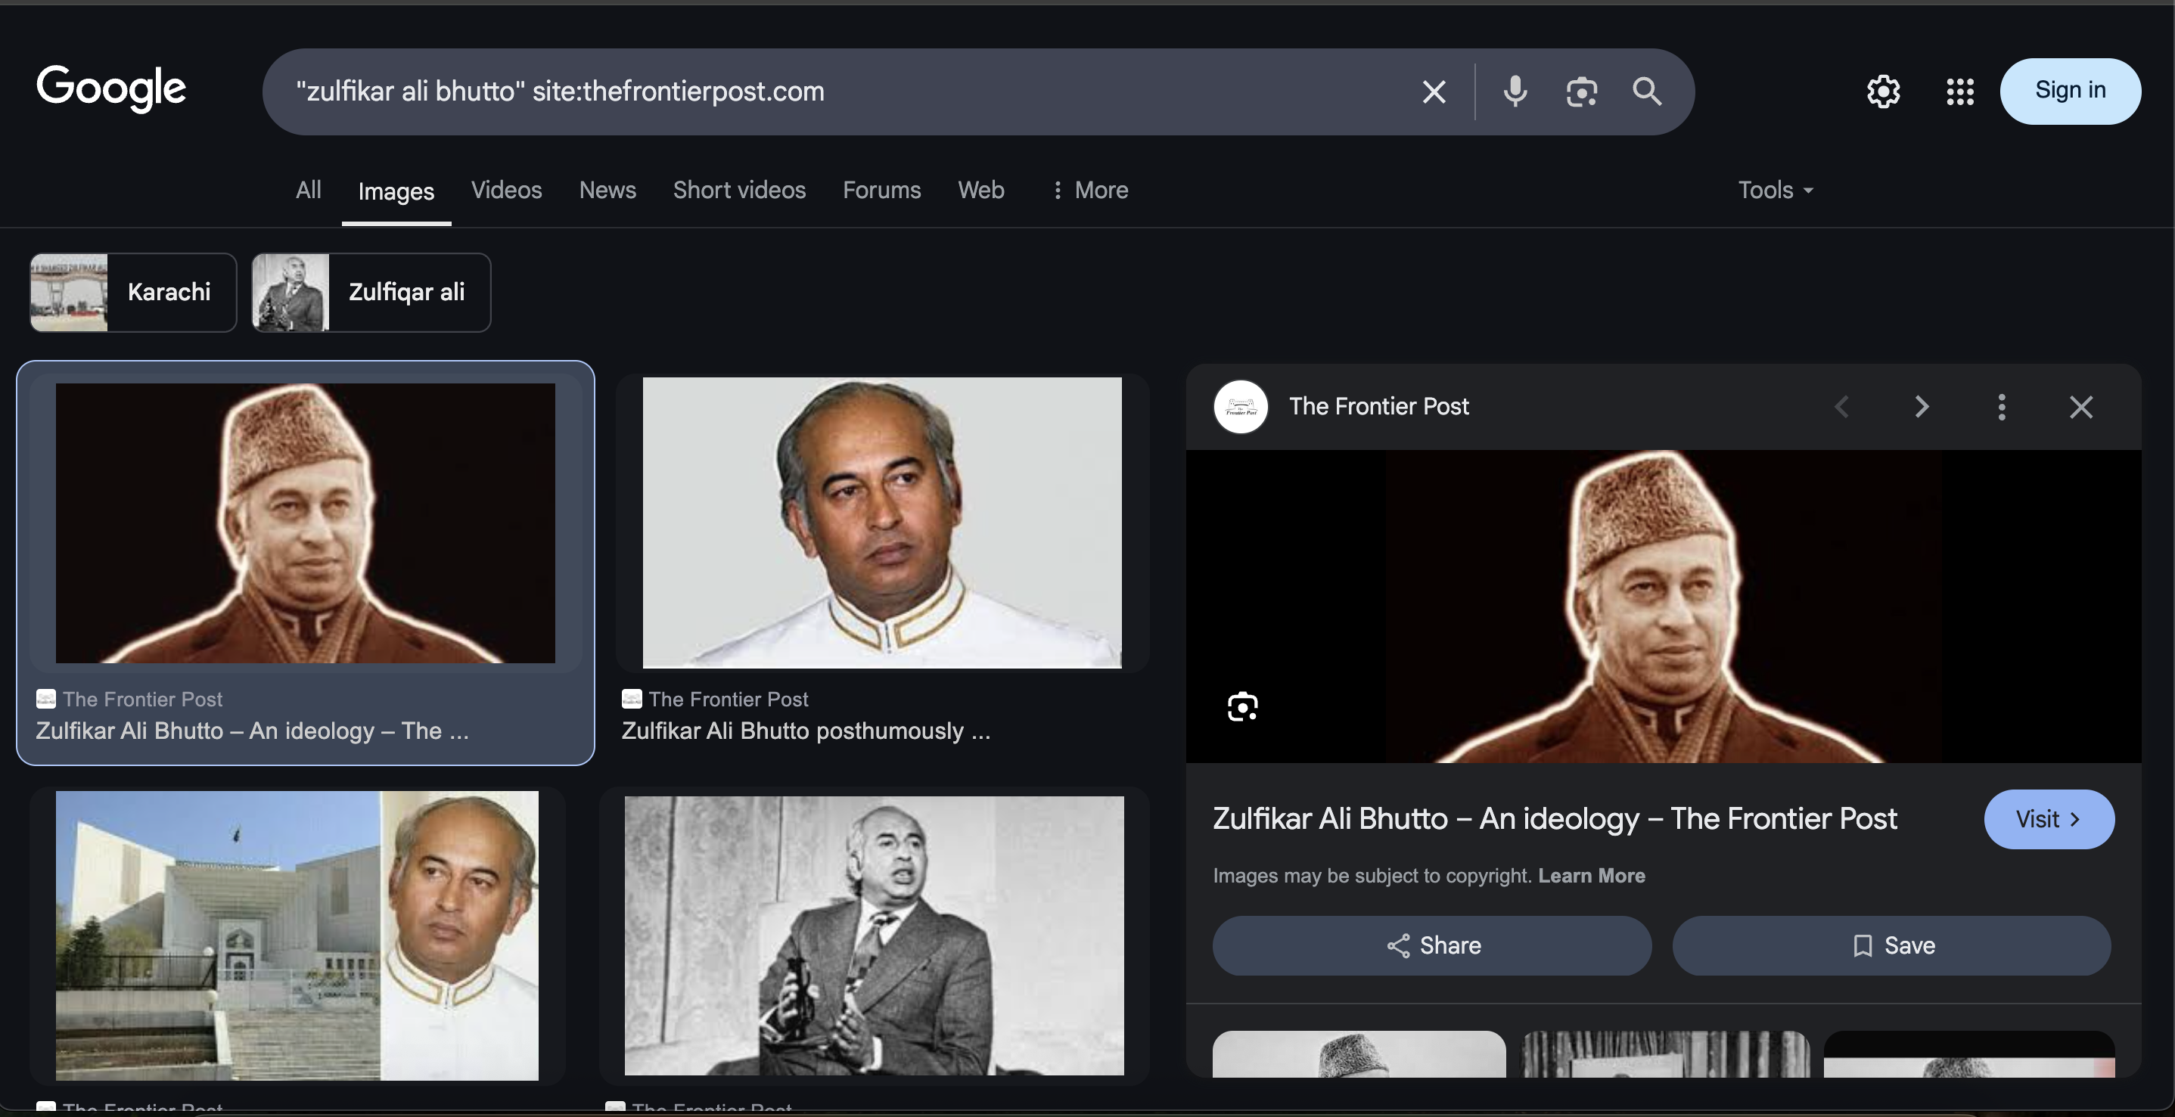Open 'Zulfikar Ali Bhutto posthumously' result title
The width and height of the screenshot is (2175, 1117).
pyautogui.click(x=806, y=731)
